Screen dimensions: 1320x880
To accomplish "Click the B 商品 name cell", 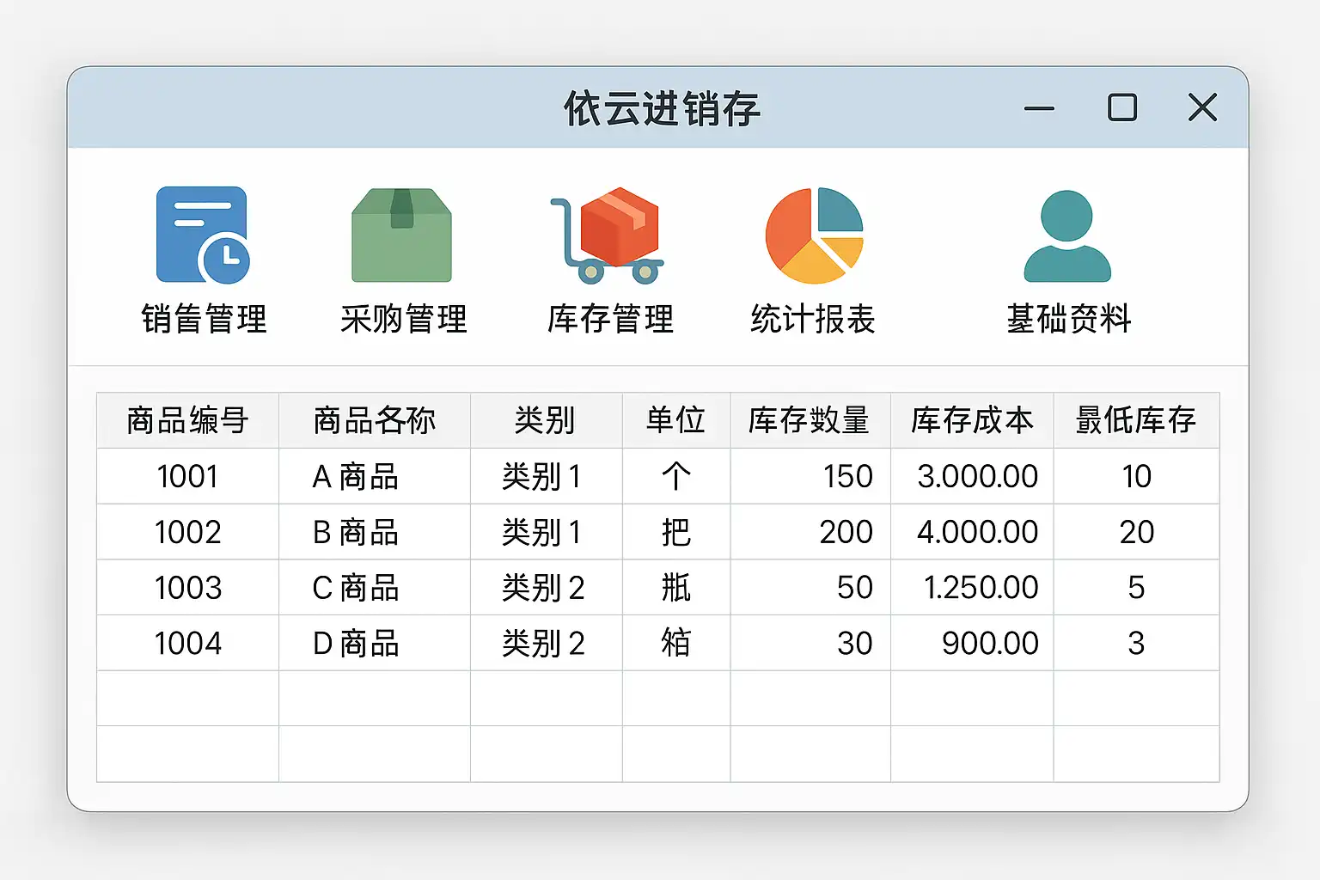I will point(356,532).
